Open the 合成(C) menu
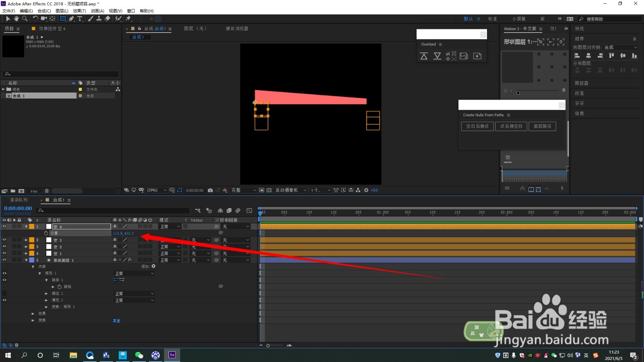644x362 pixels. click(x=44, y=11)
